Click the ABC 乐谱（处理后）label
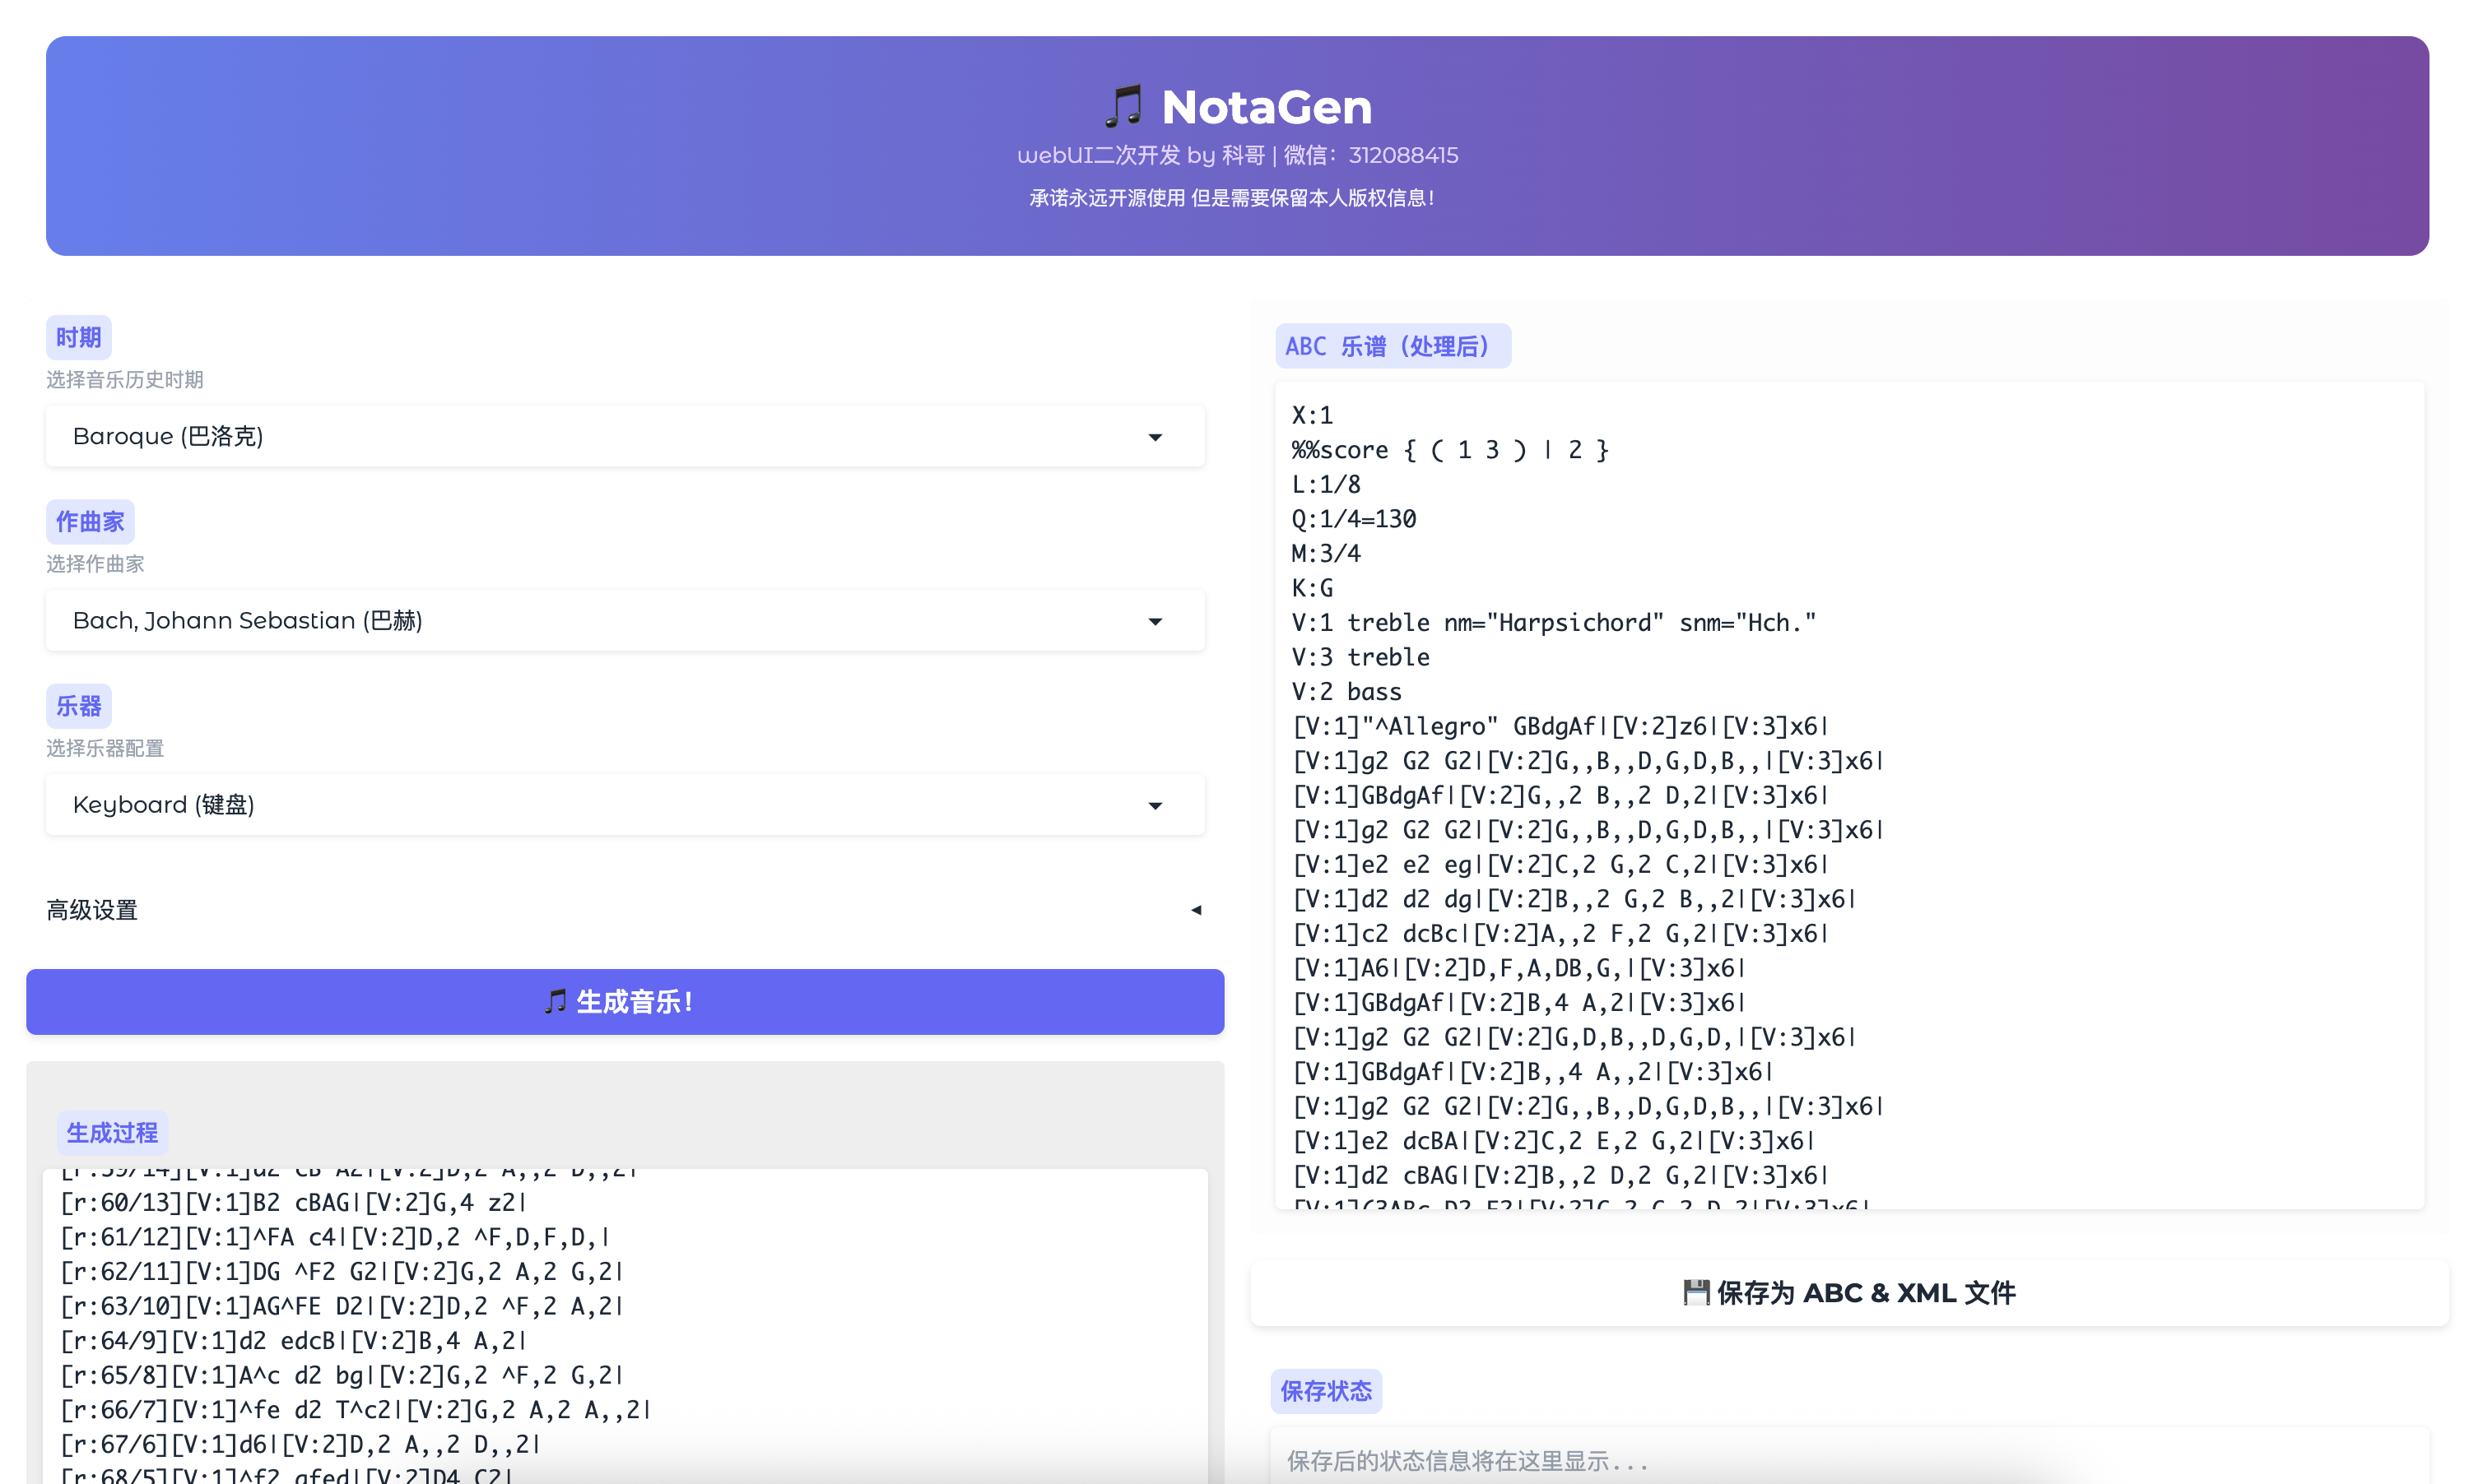Screen dimensions: 2469x1484 [x=1392, y=346]
